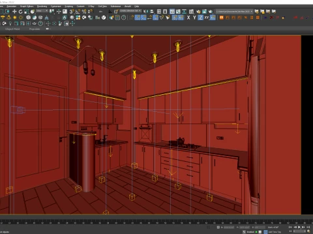313x234 pixels.
Task: Open the V-Ray menu
Action: (91, 6)
